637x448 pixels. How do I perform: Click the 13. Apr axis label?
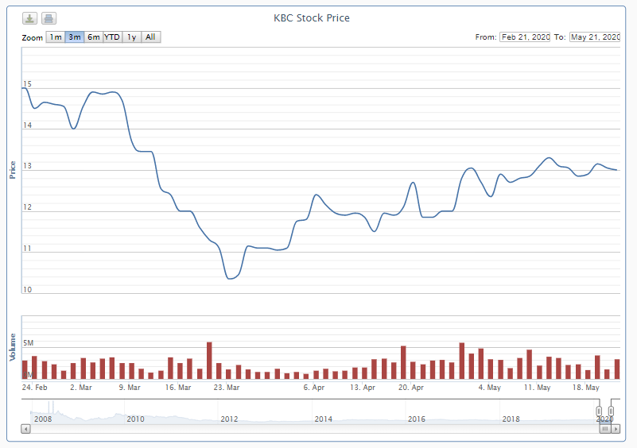[363, 388]
